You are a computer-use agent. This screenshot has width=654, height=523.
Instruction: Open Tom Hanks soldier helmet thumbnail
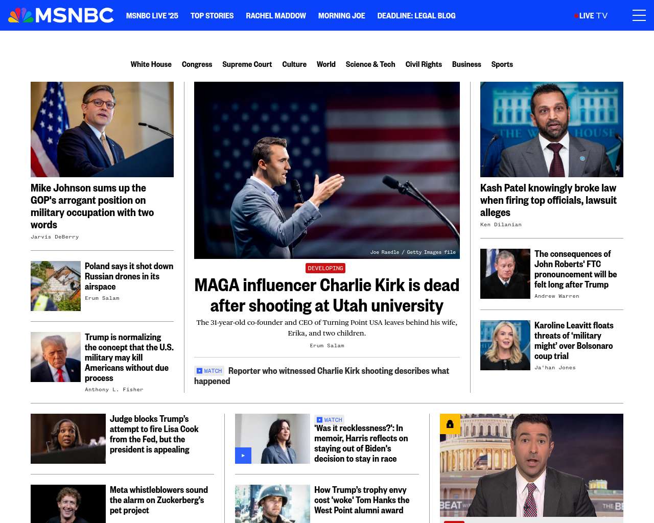coord(272,504)
